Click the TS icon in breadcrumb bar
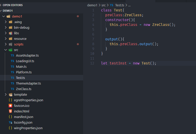196x134 pixels. [112, 5]
